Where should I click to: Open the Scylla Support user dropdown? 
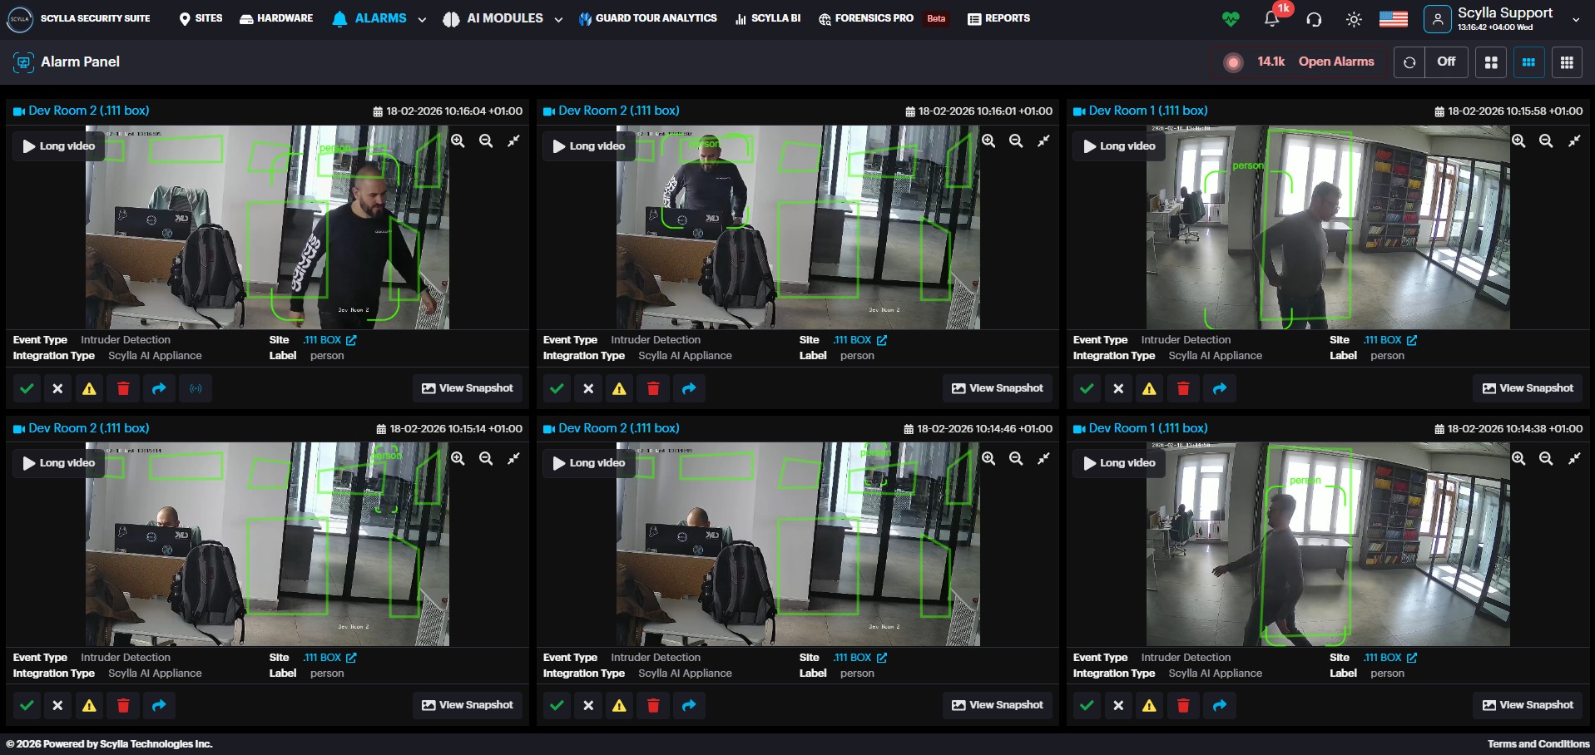click(1575, 19)
